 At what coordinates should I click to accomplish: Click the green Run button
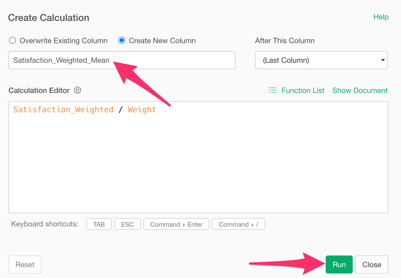339,264
